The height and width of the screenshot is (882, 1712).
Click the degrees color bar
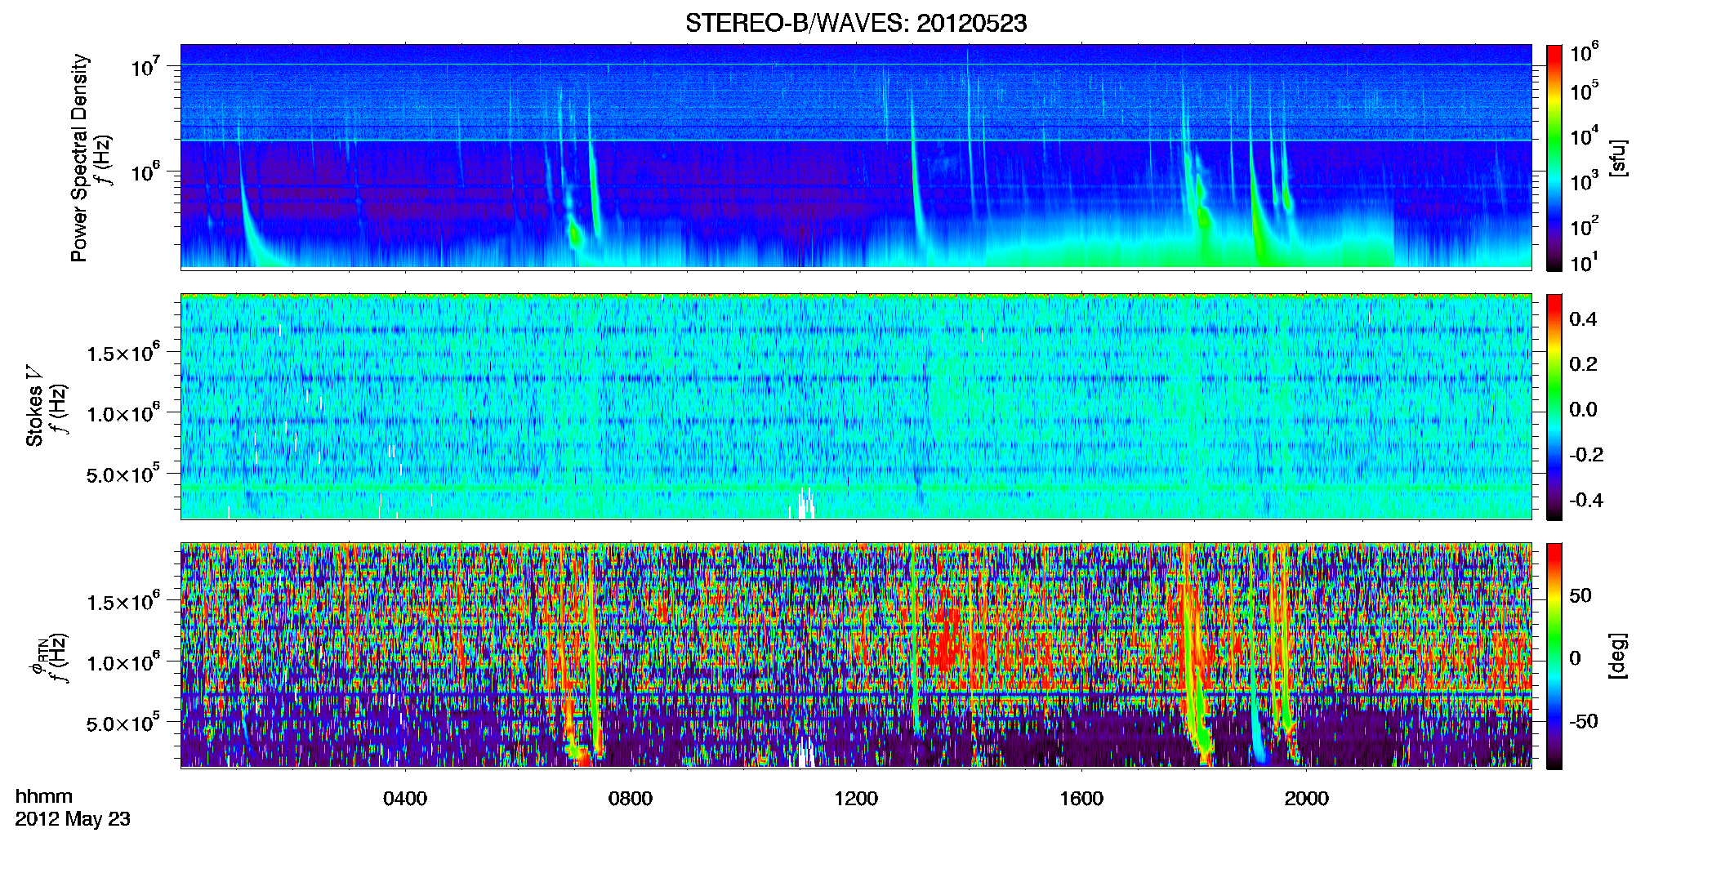pos(1554,656)
